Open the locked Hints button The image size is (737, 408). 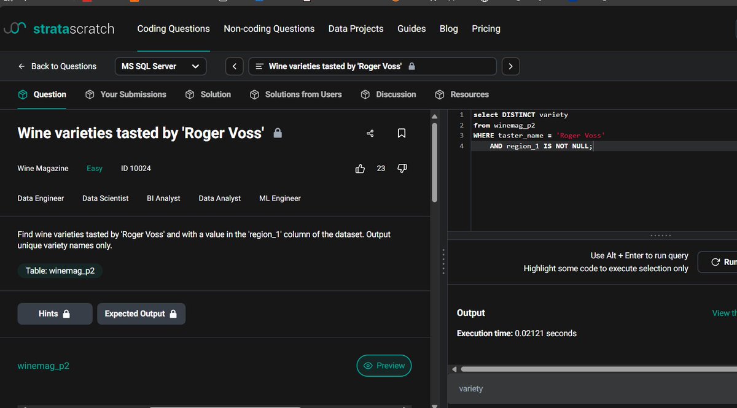55,314
